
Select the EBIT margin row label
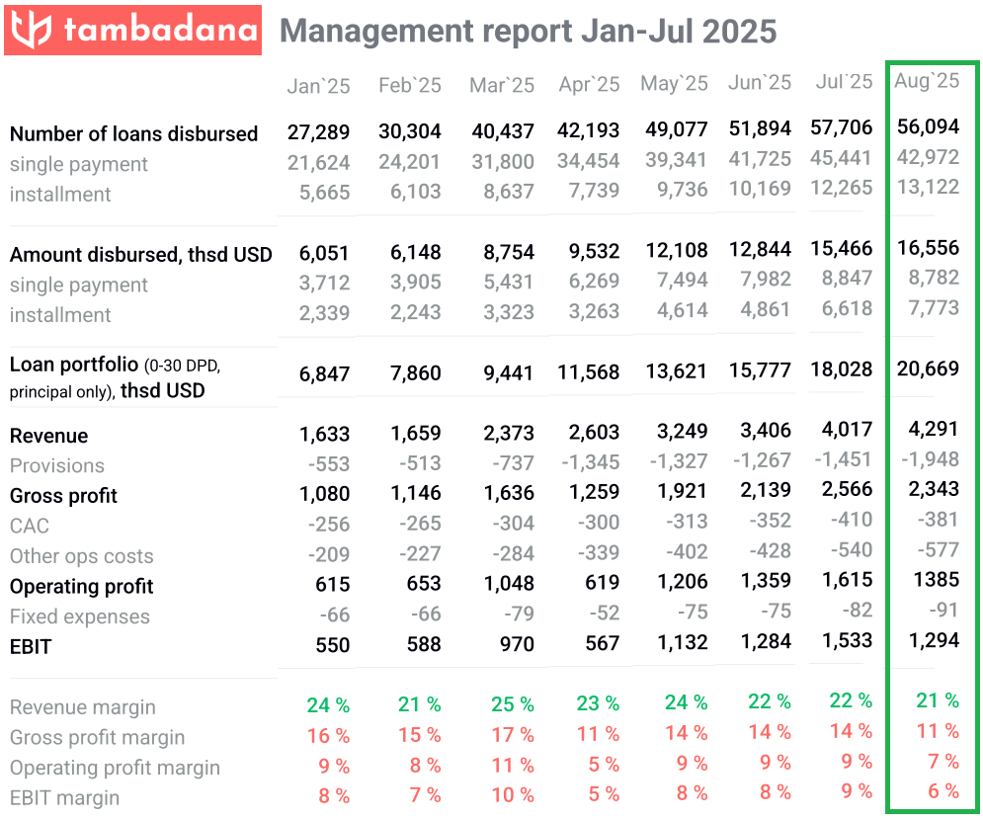point(64,798)
